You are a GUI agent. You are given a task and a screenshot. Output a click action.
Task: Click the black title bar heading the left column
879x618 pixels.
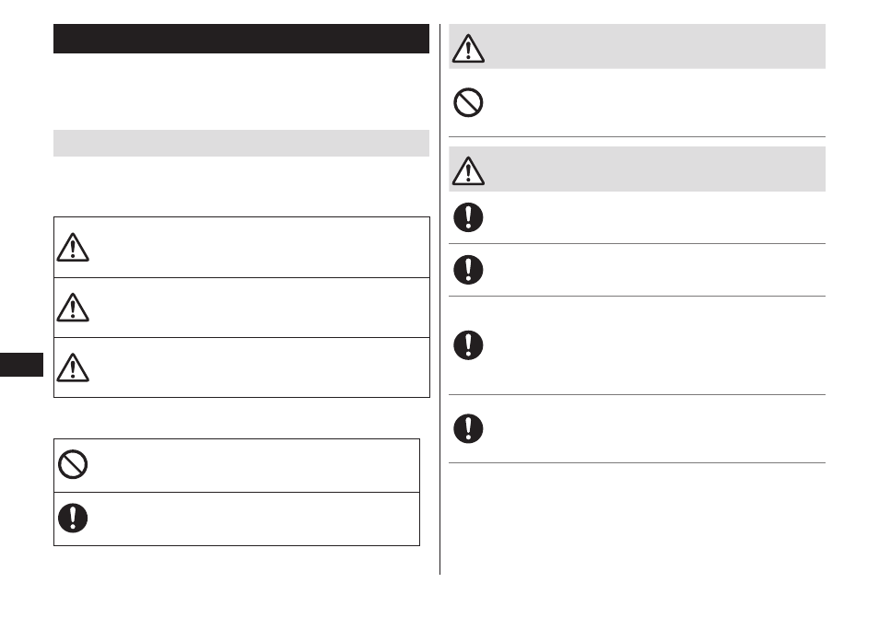coord(241,39)
